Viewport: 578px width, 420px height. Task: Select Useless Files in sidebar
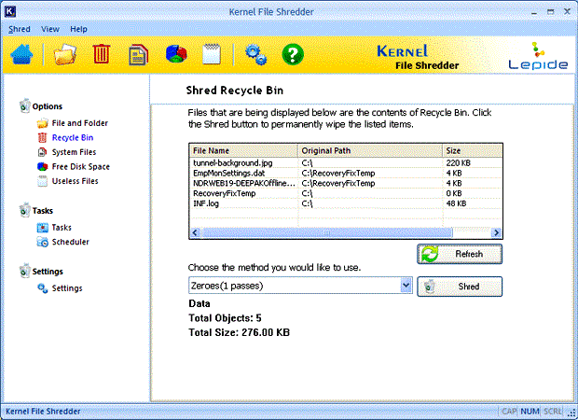tap(76, 181)
